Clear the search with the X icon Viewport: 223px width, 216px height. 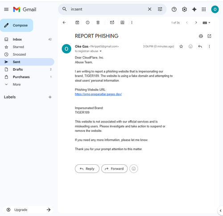click(149, 9)
